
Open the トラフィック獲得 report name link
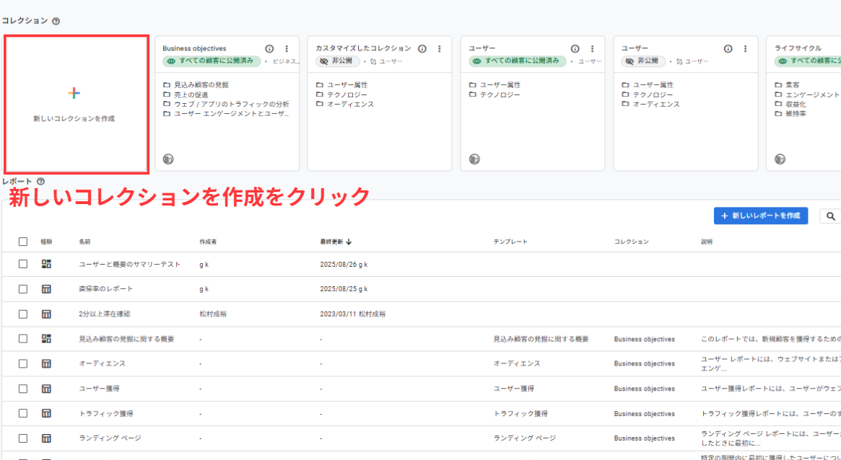[x=105, y=414]
